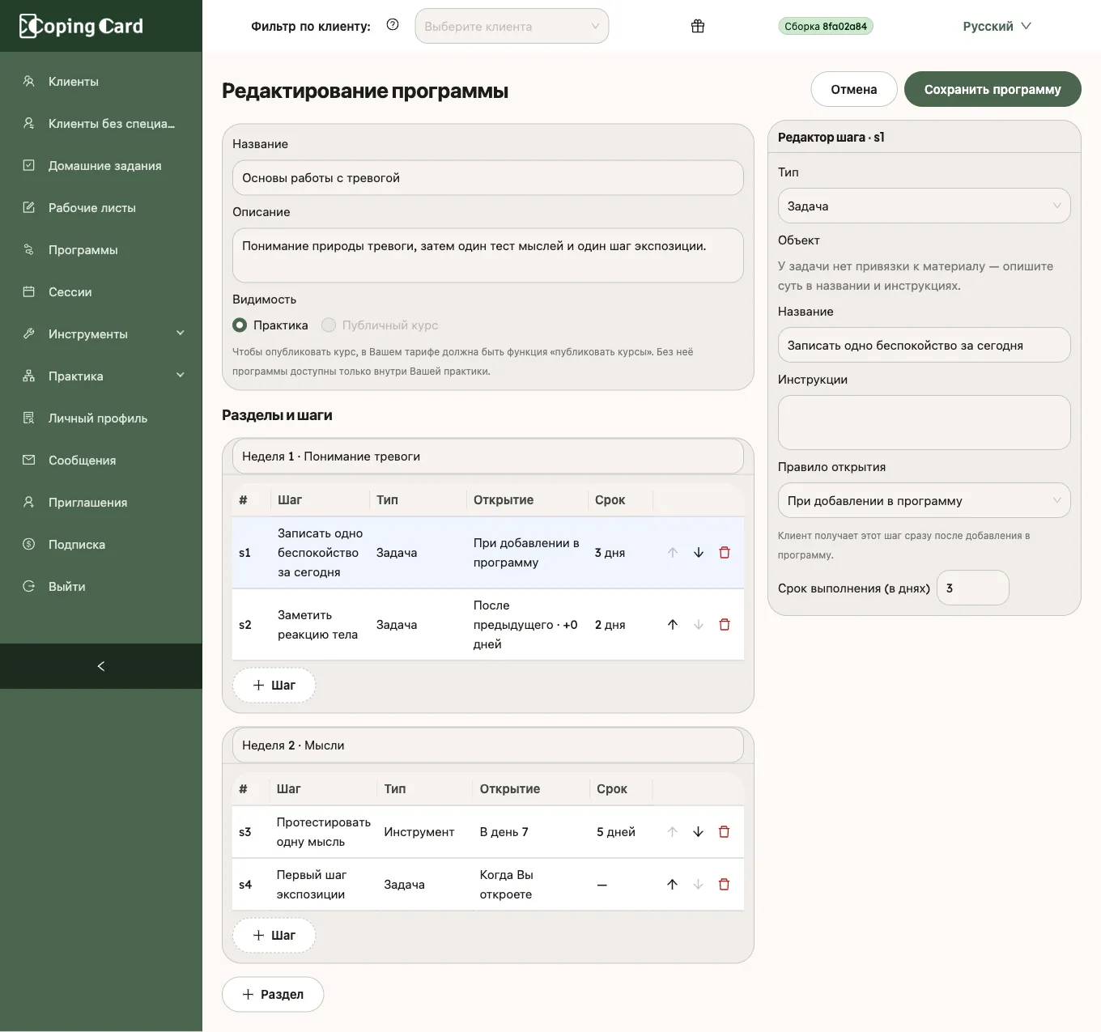Delete step s3 using the trash icon

pyautogui.click(x=725, y=832)
